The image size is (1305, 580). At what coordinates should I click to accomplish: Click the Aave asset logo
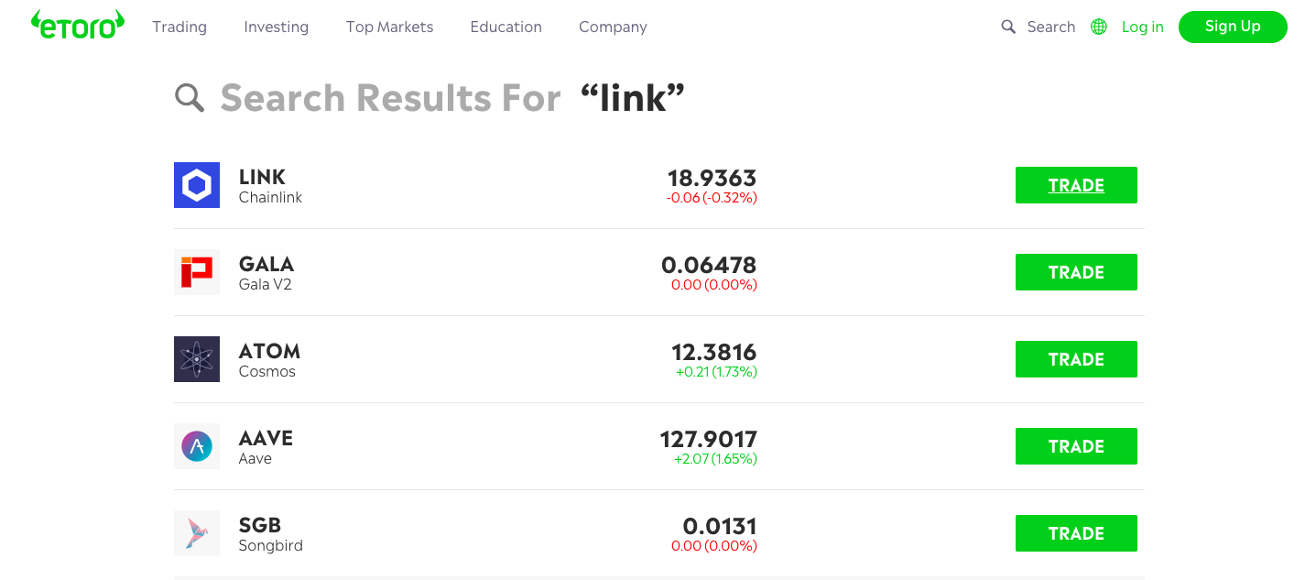tap(197, 446)
